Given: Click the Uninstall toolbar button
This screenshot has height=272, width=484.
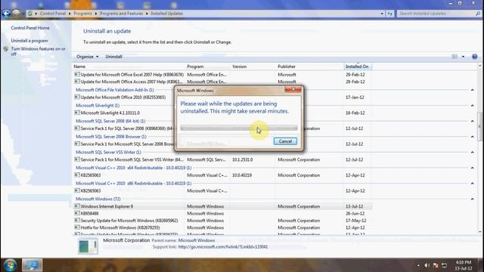Looking at the screenshot, I should [x=114, y=57].
